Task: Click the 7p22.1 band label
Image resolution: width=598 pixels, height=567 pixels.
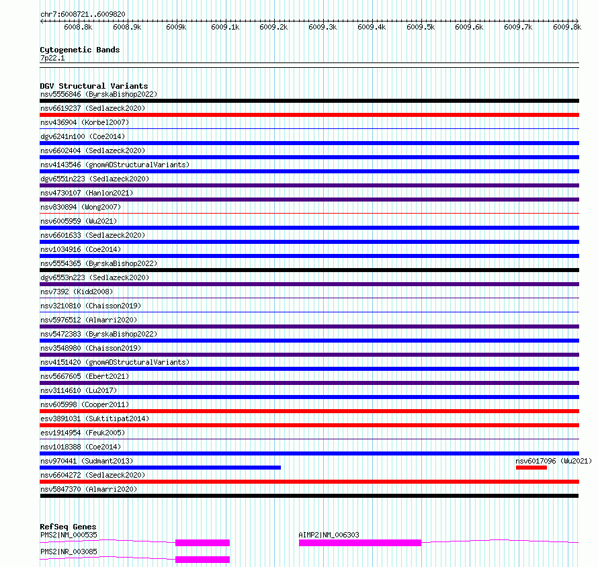Action: [x=52, y=58]
